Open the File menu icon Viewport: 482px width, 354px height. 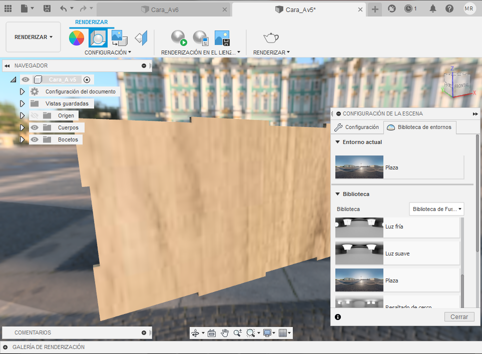coord(25,8)
